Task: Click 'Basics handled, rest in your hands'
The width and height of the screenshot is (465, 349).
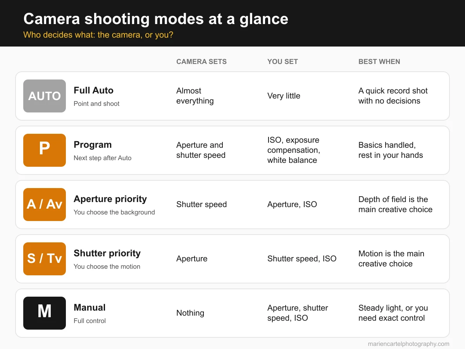Action: tap(391, 150)
